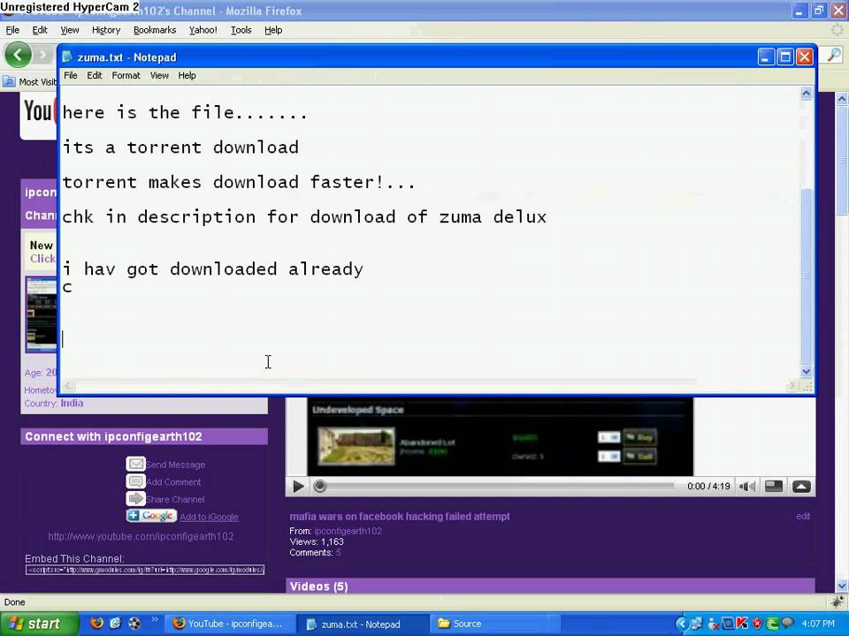This screenshot has height=636, width=849.
Task: Click the Videos (5) section header
Action: pyautogui.click(x=550, y=586)
